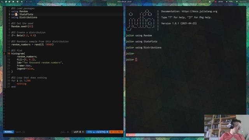Click the '#%% Set the seed' comment
The height and width of the screenshot is (140, 249).
click(22, 23)
